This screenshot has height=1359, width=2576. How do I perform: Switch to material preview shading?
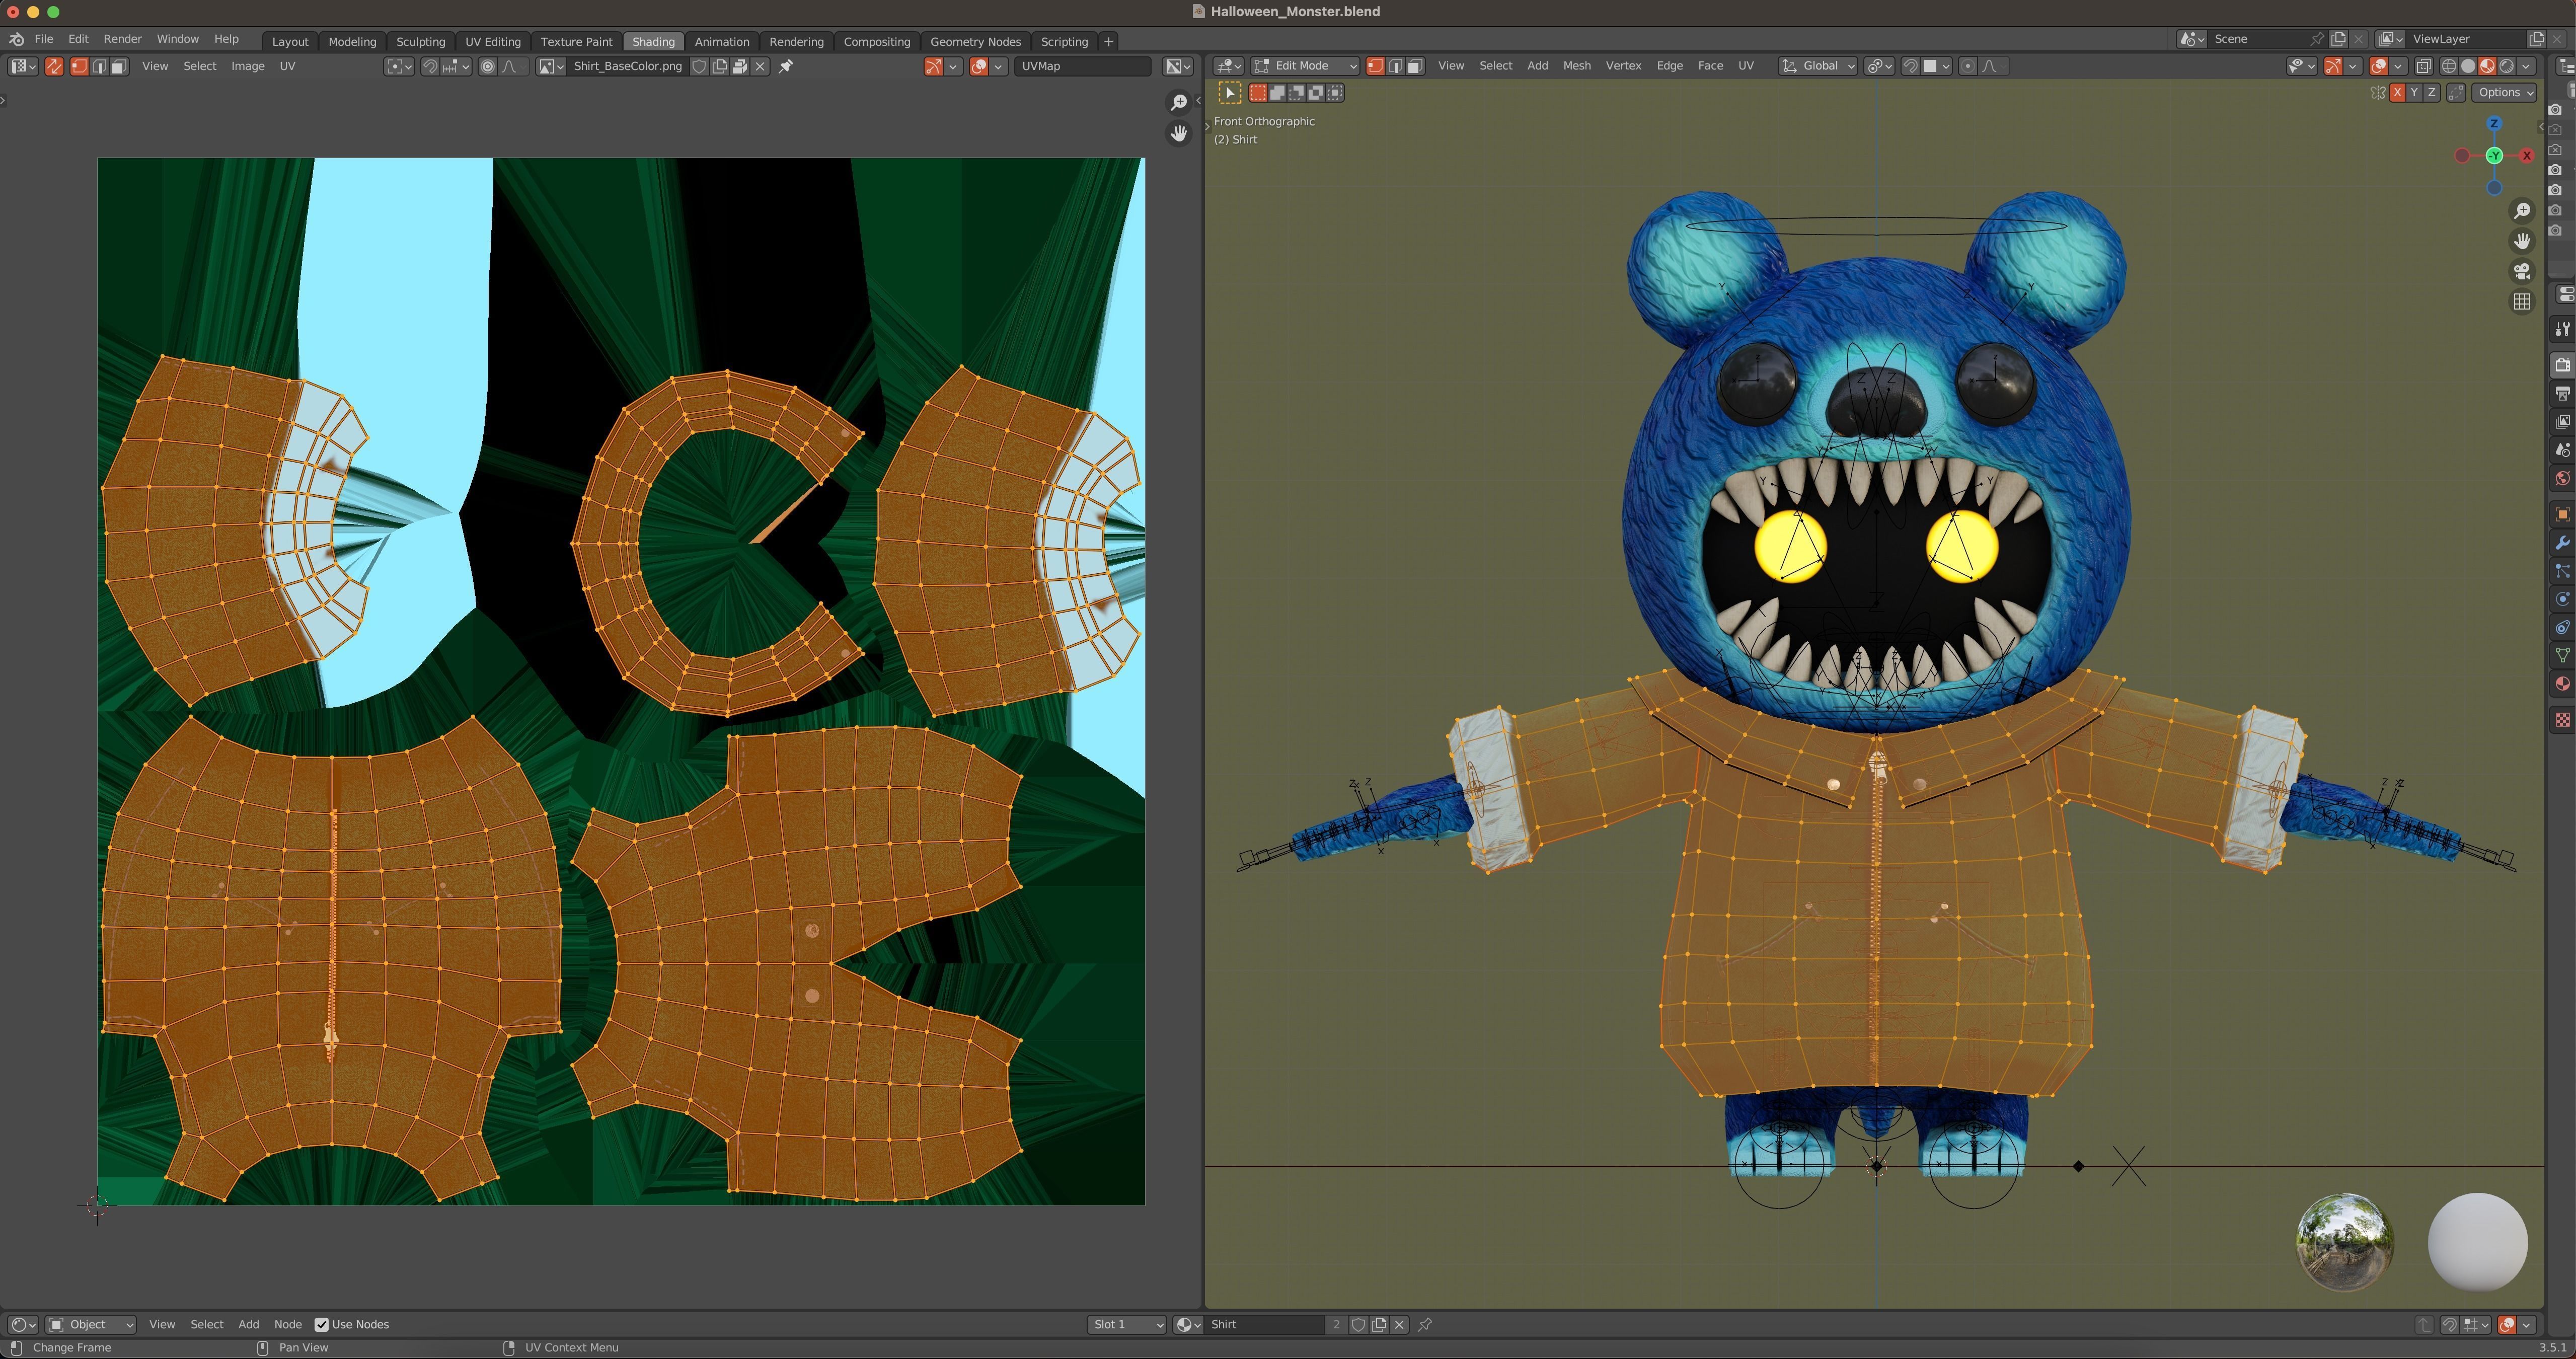point(2487,66)
